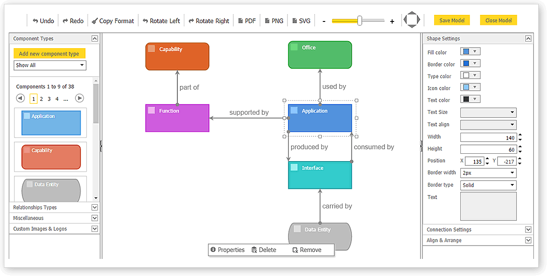Screen dimensions: 547x276
Task: Go to previous components page arrow
Action: (20, 98)
